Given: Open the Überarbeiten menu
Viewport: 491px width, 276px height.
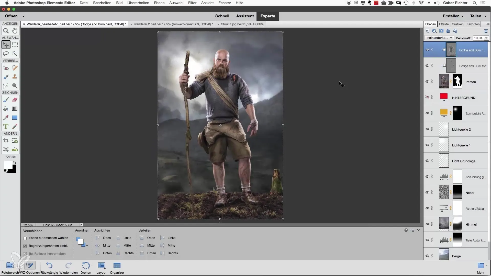Looking at the screenshot, I should tap(138, 3).
